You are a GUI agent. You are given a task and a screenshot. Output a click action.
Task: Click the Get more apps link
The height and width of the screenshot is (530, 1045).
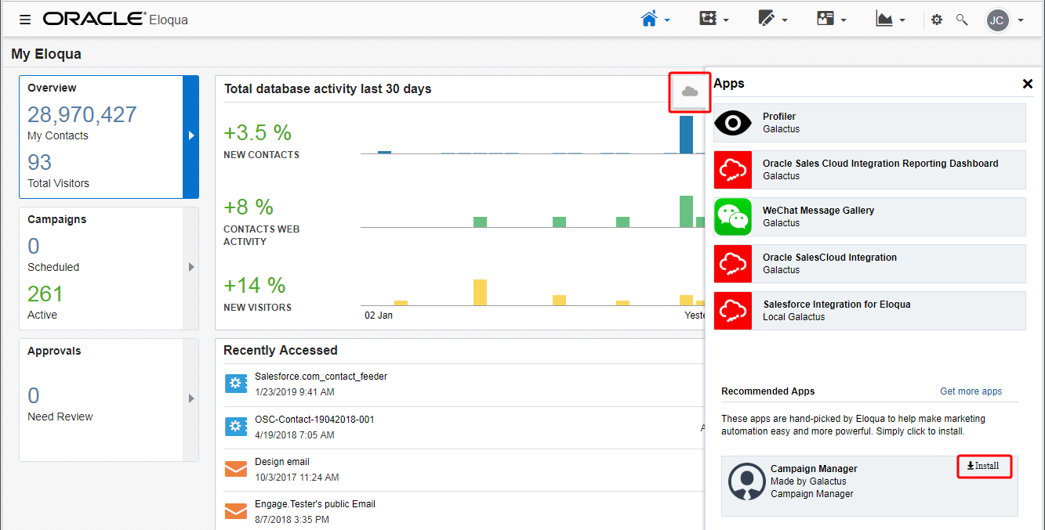(971, 391)
